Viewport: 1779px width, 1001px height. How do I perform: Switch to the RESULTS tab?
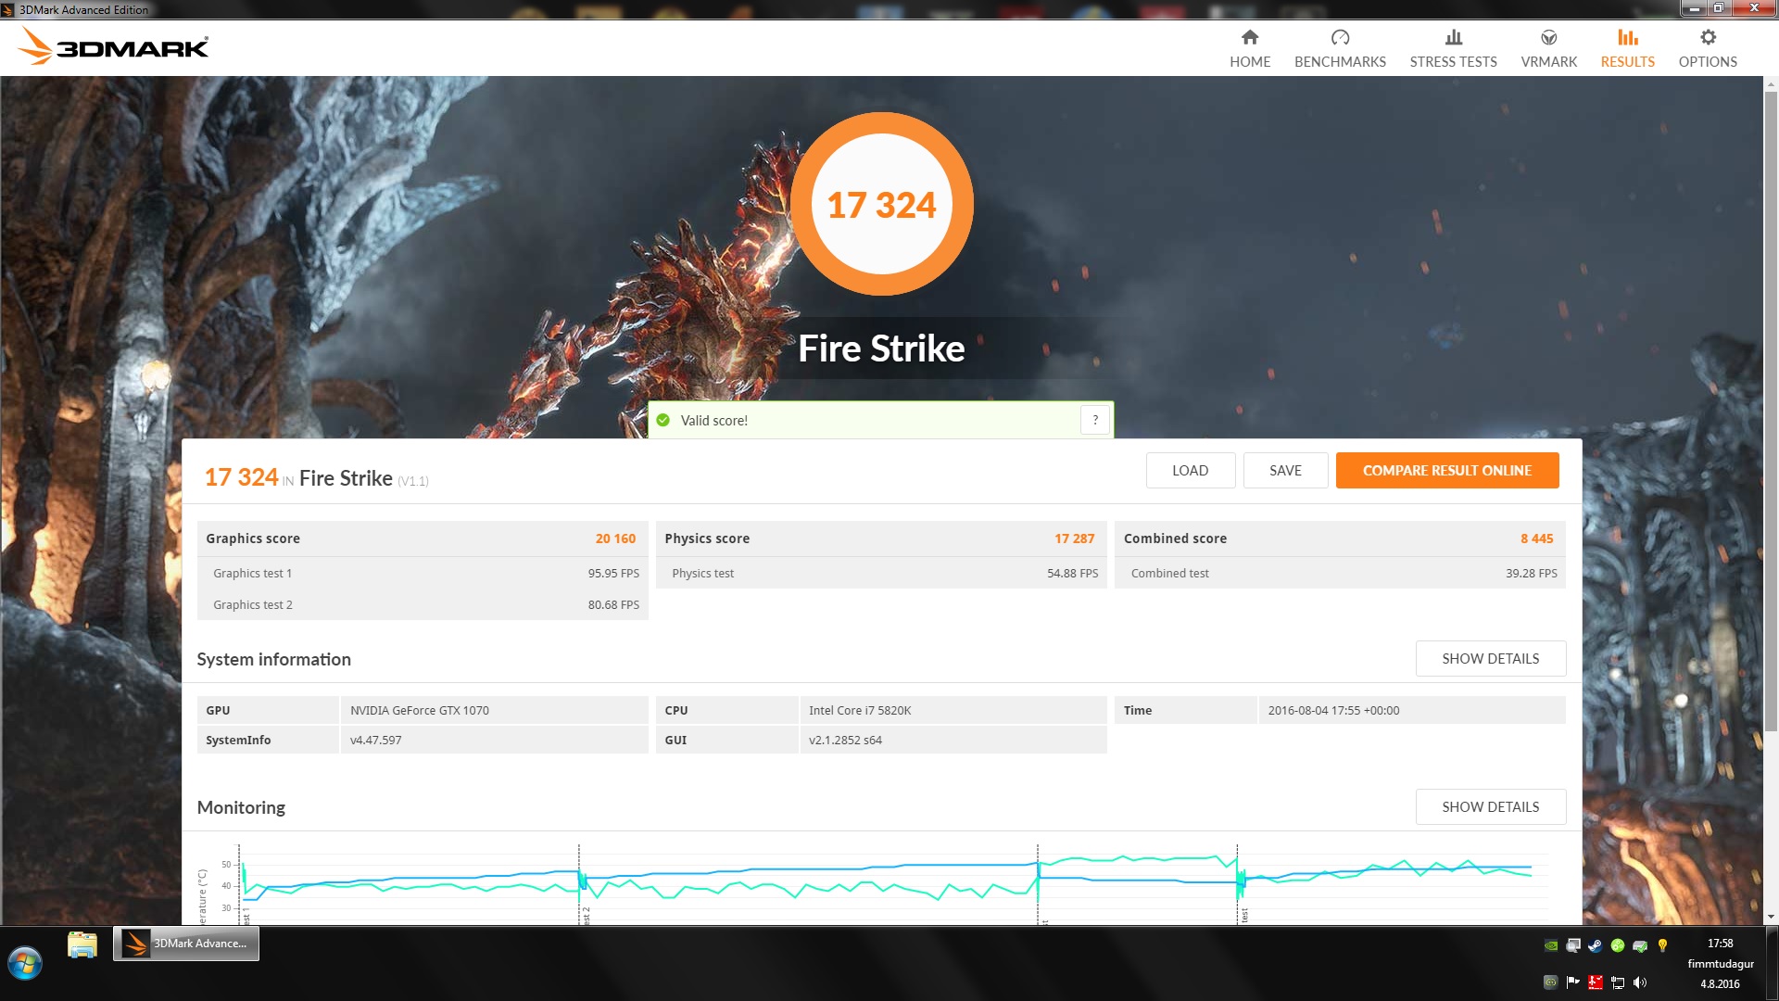(1626, 46)
